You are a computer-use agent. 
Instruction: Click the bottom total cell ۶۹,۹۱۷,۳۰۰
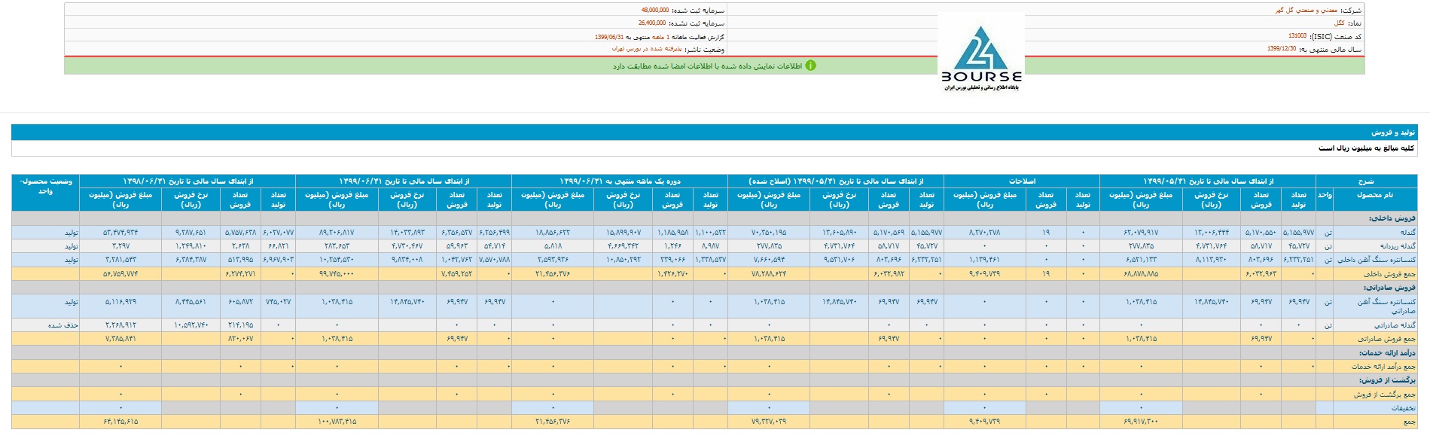1141,422
